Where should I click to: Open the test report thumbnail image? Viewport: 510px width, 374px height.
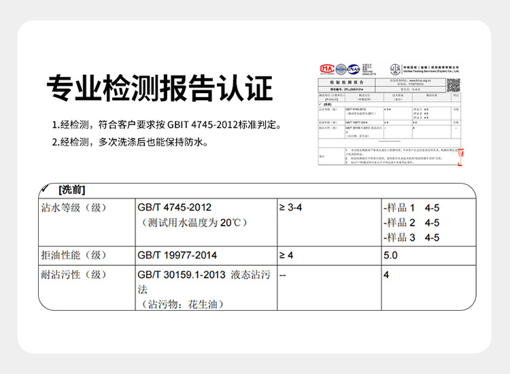(390, 114)
